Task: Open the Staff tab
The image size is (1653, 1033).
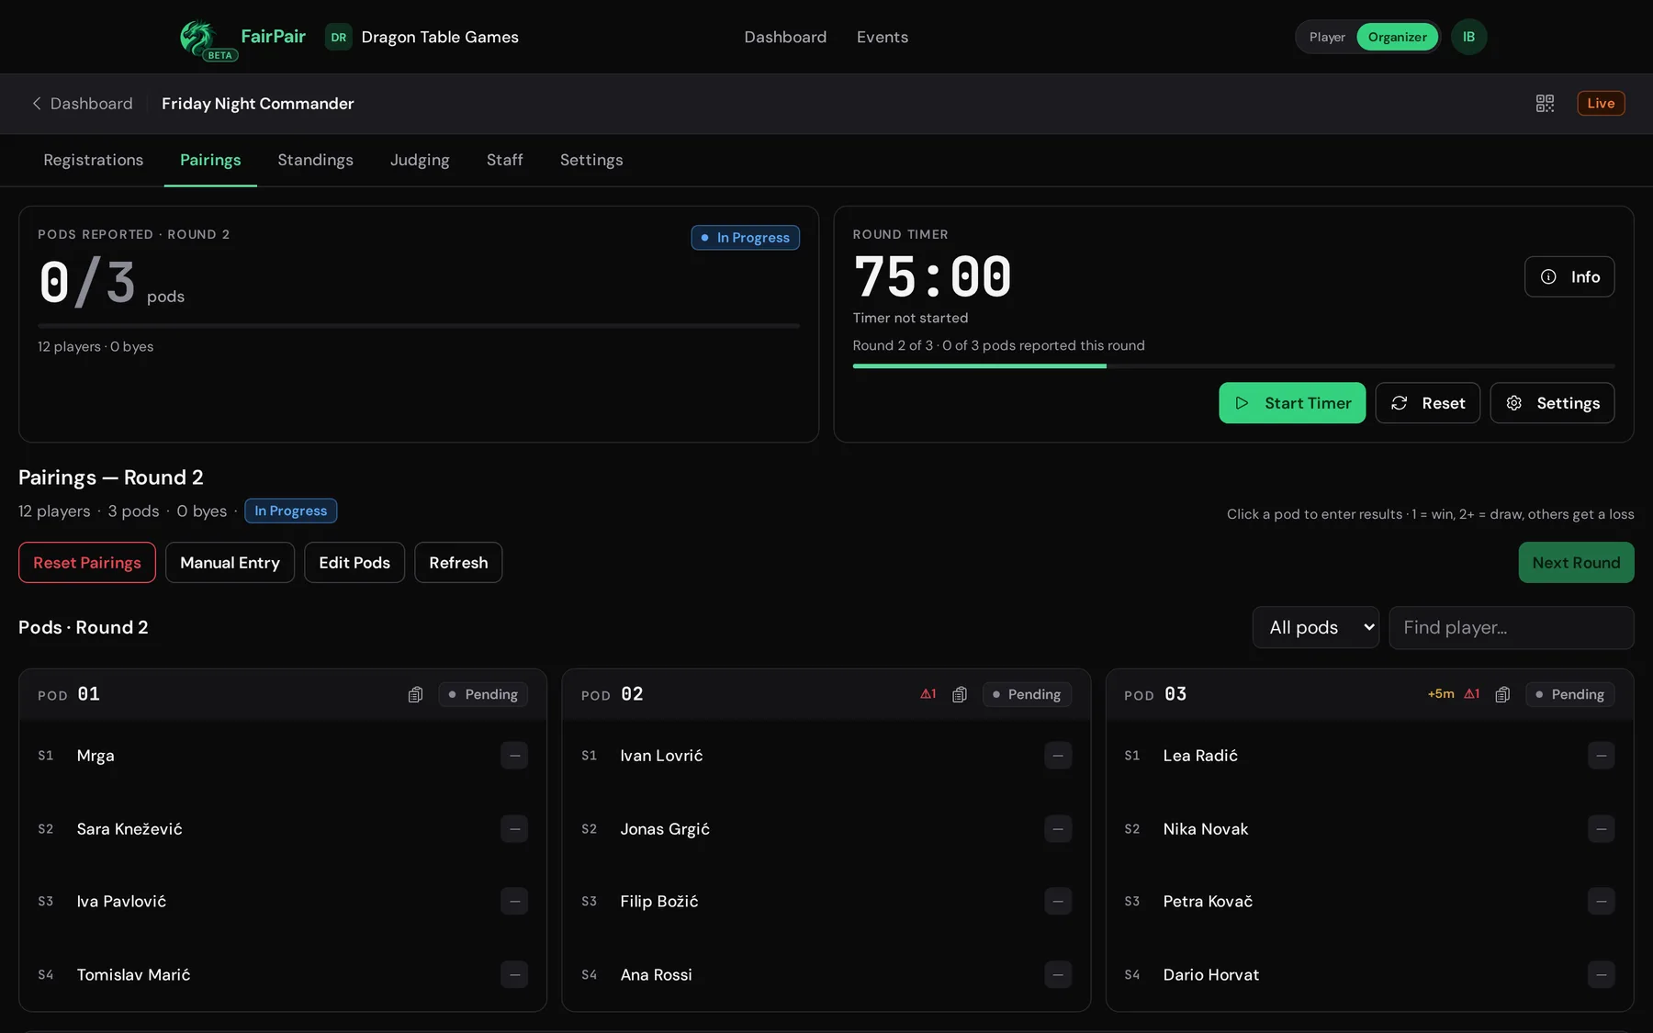Action: click(504, 160)
